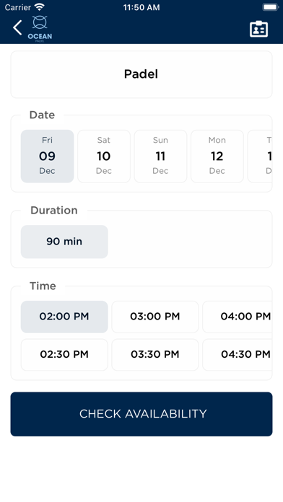
Task: Select the 02:30 PM time slot
Action: coord(64,355)
